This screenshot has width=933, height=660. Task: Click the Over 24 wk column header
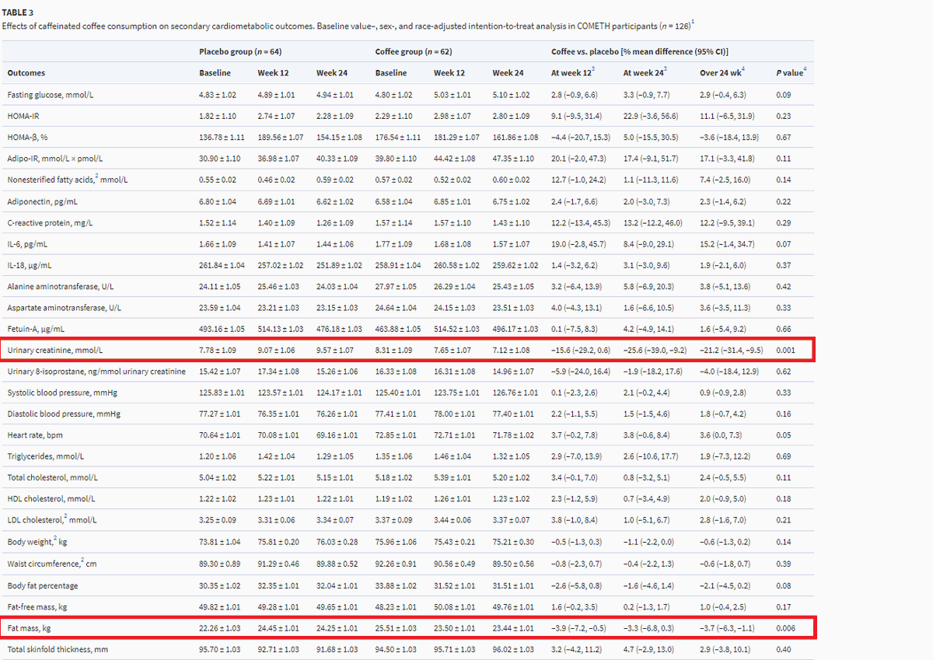(x=721, y=73)
